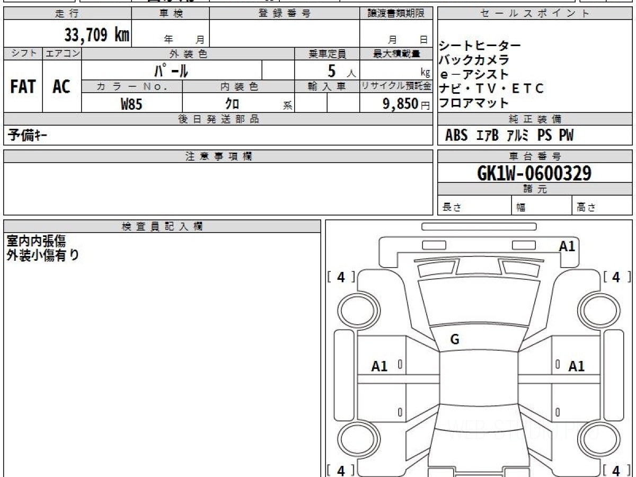
Task: Select color number W85
Action: click(131, 104)
